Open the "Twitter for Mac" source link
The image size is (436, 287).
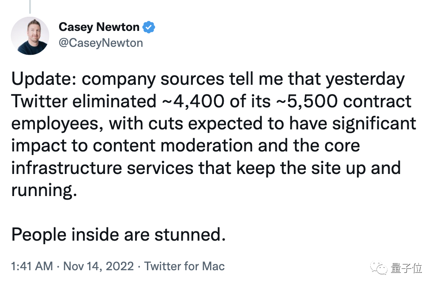184,266
